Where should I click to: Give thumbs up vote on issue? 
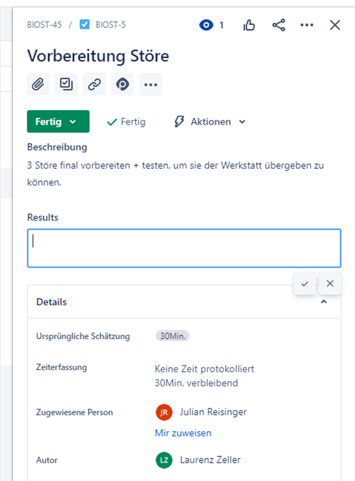[249, 25]
